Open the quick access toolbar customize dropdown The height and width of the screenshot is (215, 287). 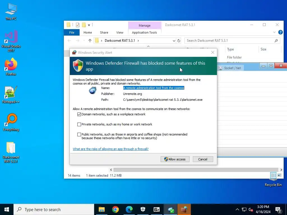(x=89, y=25)
